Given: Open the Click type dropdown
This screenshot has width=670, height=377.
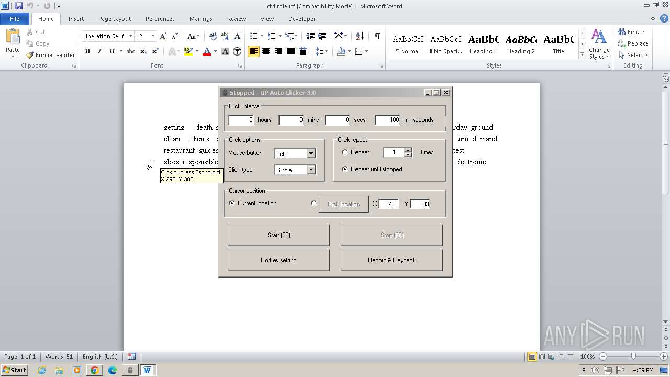Looking at the screenshot, I should 311,170.
